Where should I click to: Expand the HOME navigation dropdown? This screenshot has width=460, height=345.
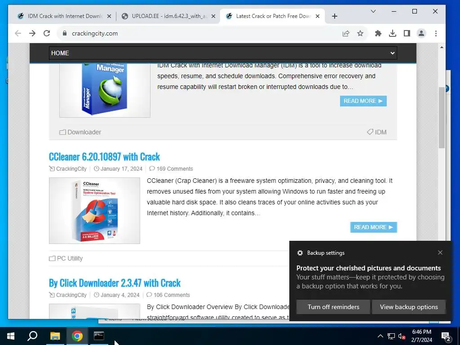(223, 53)
